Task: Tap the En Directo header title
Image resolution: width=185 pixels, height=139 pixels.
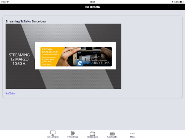Action: click(x=92, y=7)
